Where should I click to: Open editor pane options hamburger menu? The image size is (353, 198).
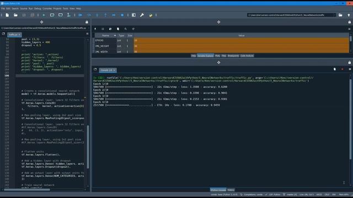pyautogui.click(x=87, y=34)
